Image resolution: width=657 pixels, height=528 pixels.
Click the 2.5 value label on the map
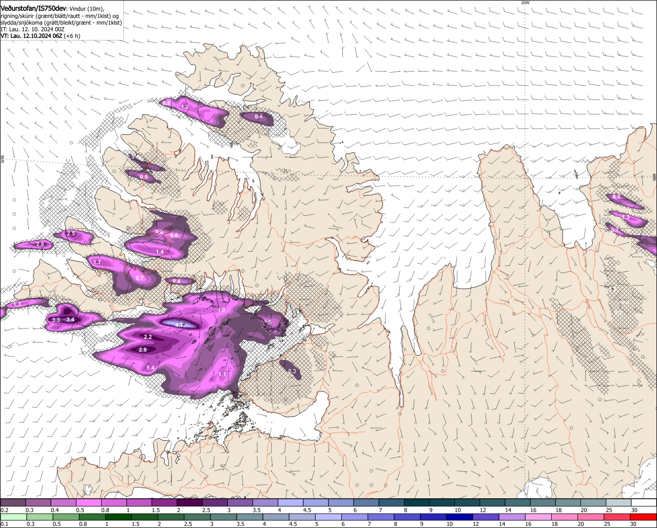coord(71,234)
